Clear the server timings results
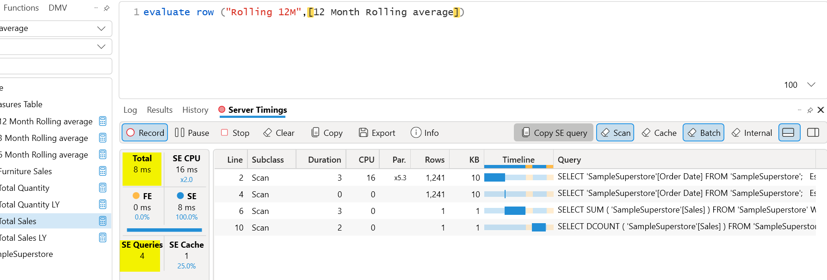The image size is (827, 280). [x=279, y=133]
